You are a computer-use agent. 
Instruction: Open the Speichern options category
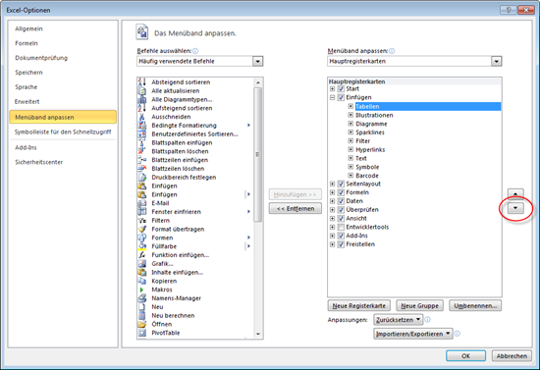[28, 73]
